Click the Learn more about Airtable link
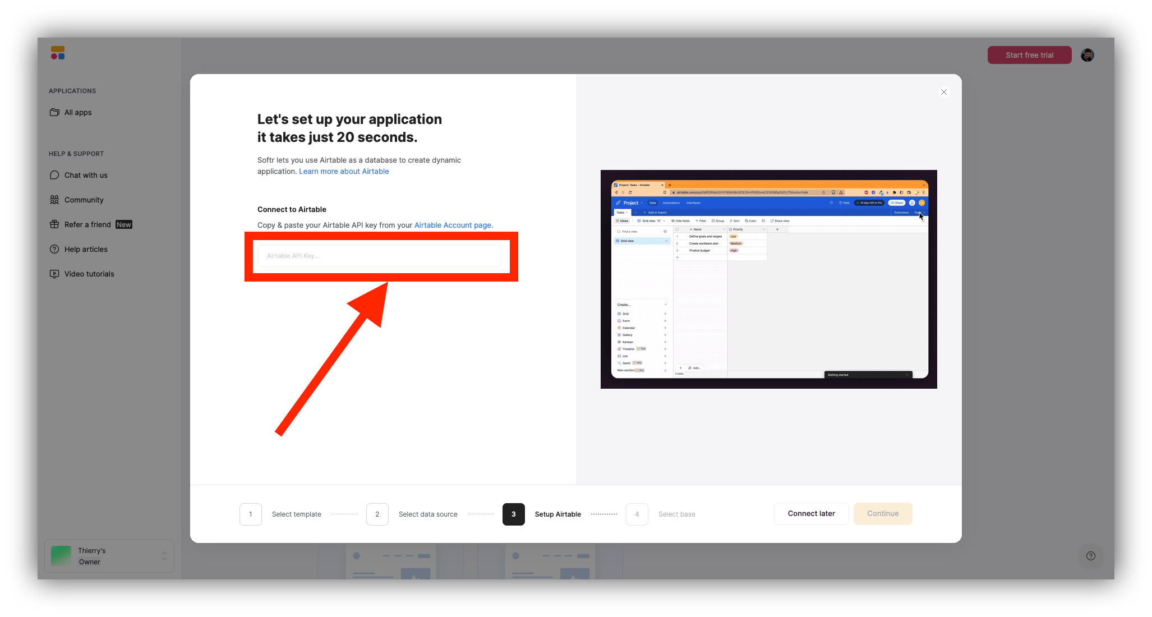The image size is (1152, 617). [x=344, y=172]
